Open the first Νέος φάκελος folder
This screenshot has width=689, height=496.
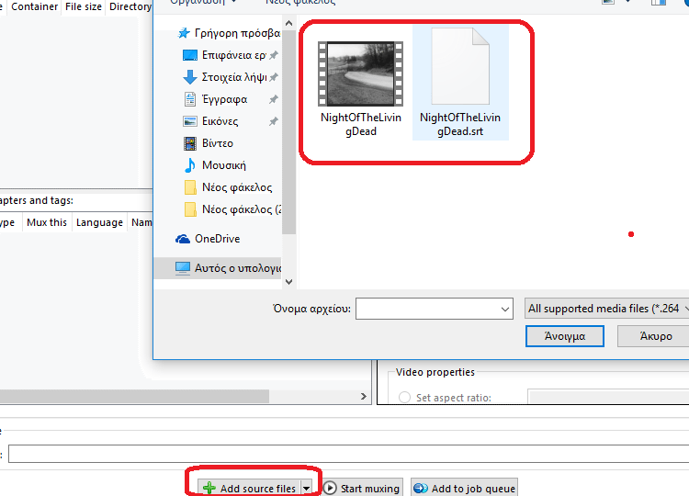coord(228,187)
